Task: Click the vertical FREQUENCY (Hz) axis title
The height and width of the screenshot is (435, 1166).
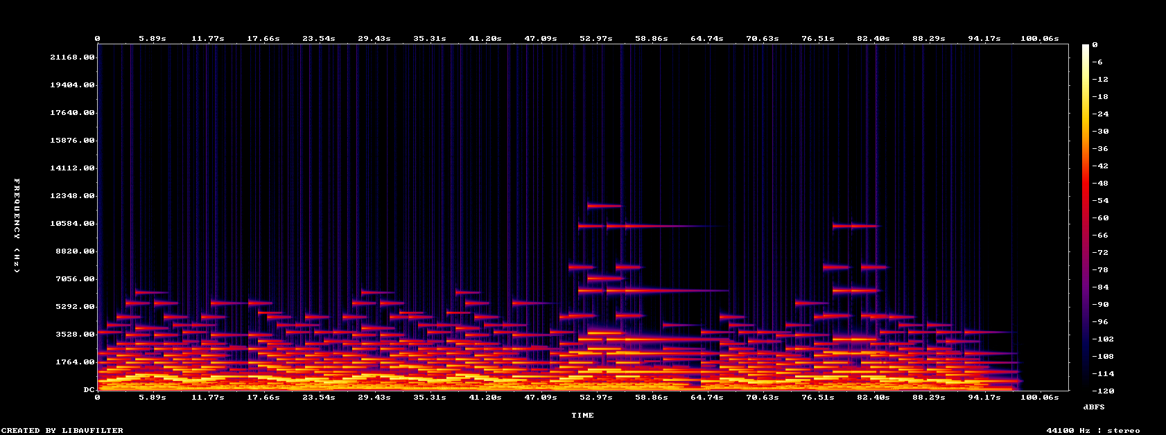Action: (x=17, y=226)
